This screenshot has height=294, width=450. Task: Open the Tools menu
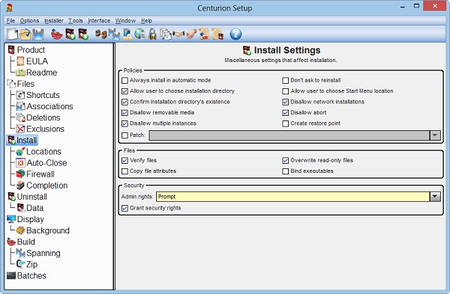click(x=76, y=21)
